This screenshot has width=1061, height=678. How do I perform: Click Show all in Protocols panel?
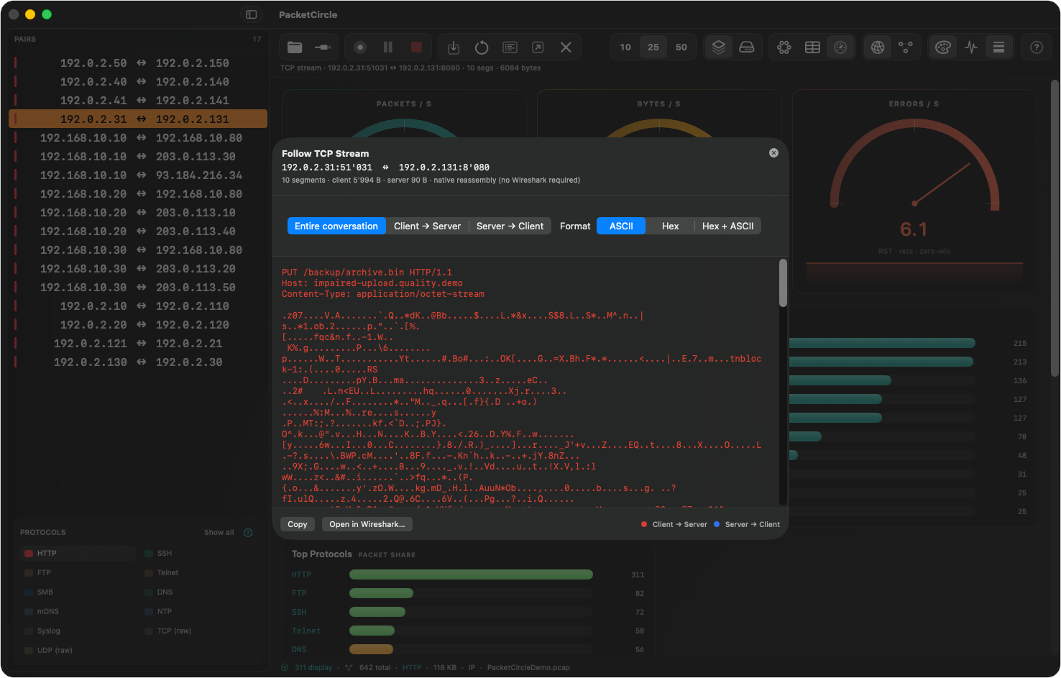219,533
